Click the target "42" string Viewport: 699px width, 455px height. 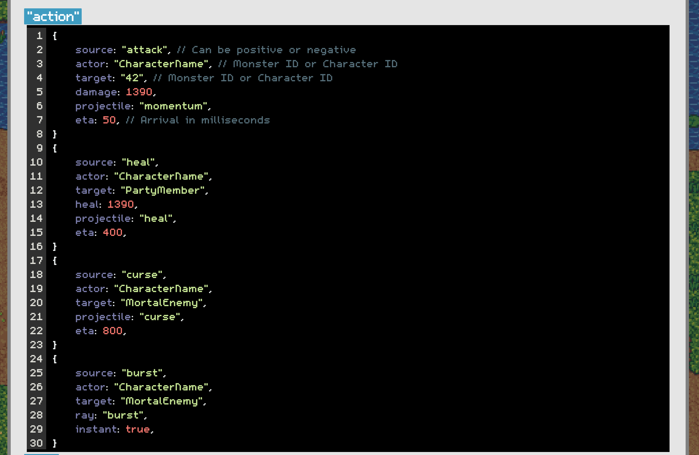tap(132, 78)
